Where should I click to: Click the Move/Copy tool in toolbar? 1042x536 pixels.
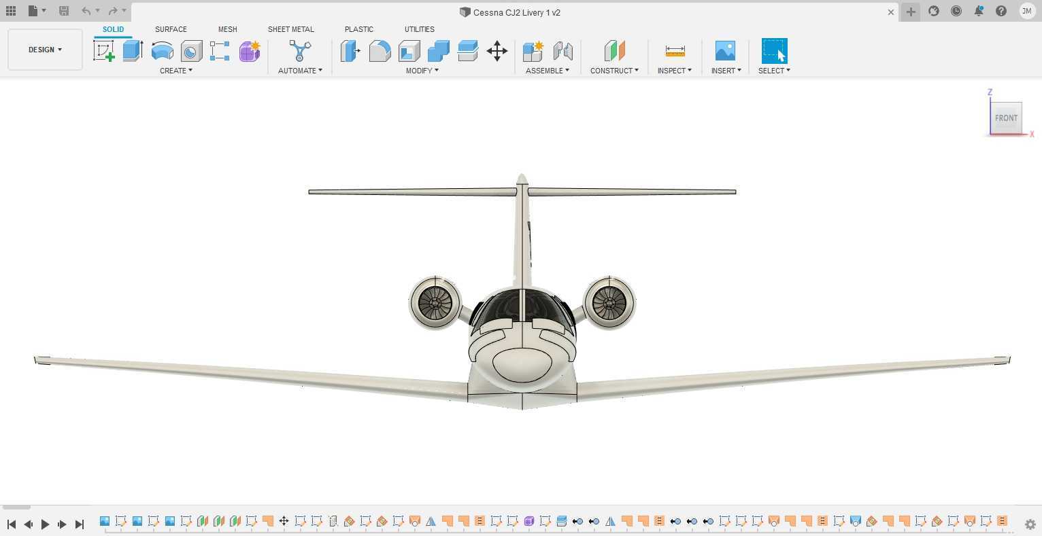coord(497,51)
